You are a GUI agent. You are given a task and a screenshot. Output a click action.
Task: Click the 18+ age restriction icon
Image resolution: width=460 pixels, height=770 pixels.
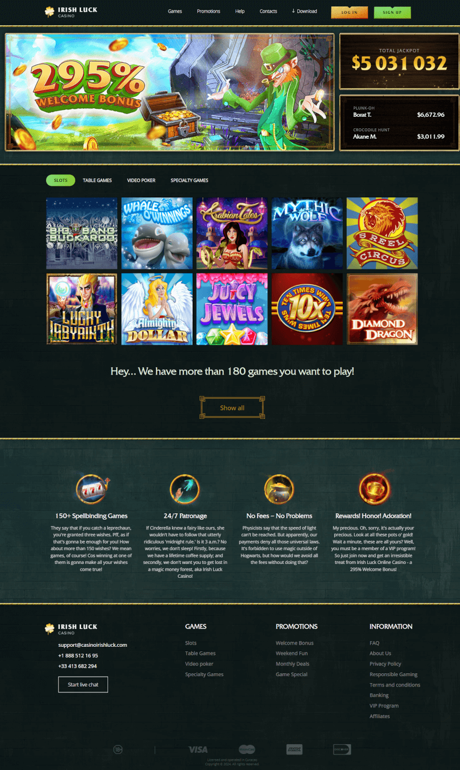(118, 749)
